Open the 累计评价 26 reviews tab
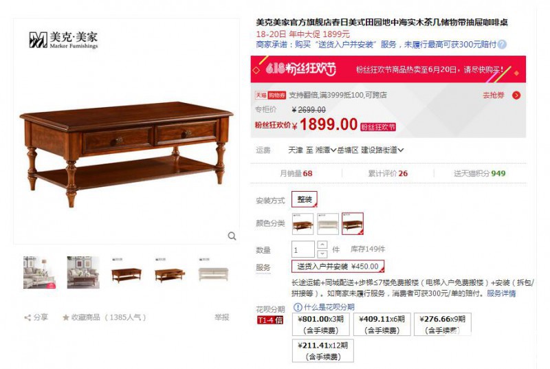The height and width of the screenshot is (369, 550). point(388,173)
